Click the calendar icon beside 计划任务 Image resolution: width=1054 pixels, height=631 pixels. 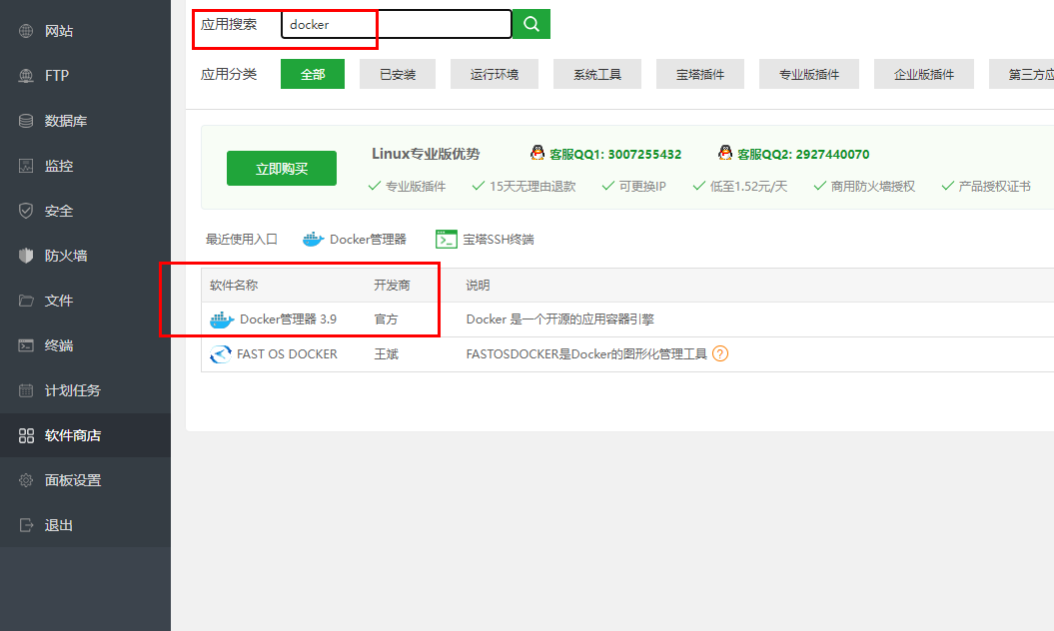(x=26, y=390)
